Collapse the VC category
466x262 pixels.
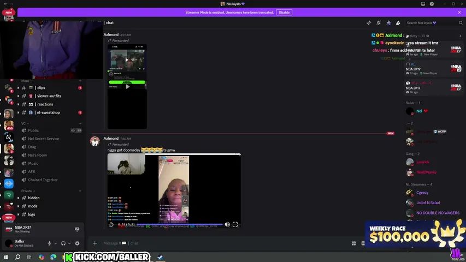(x=25, y=123)
